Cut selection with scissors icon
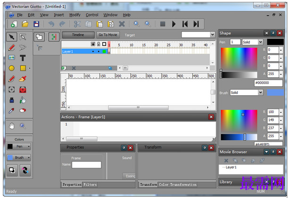This screenshot has height=198, width=293. coord(77,24)
